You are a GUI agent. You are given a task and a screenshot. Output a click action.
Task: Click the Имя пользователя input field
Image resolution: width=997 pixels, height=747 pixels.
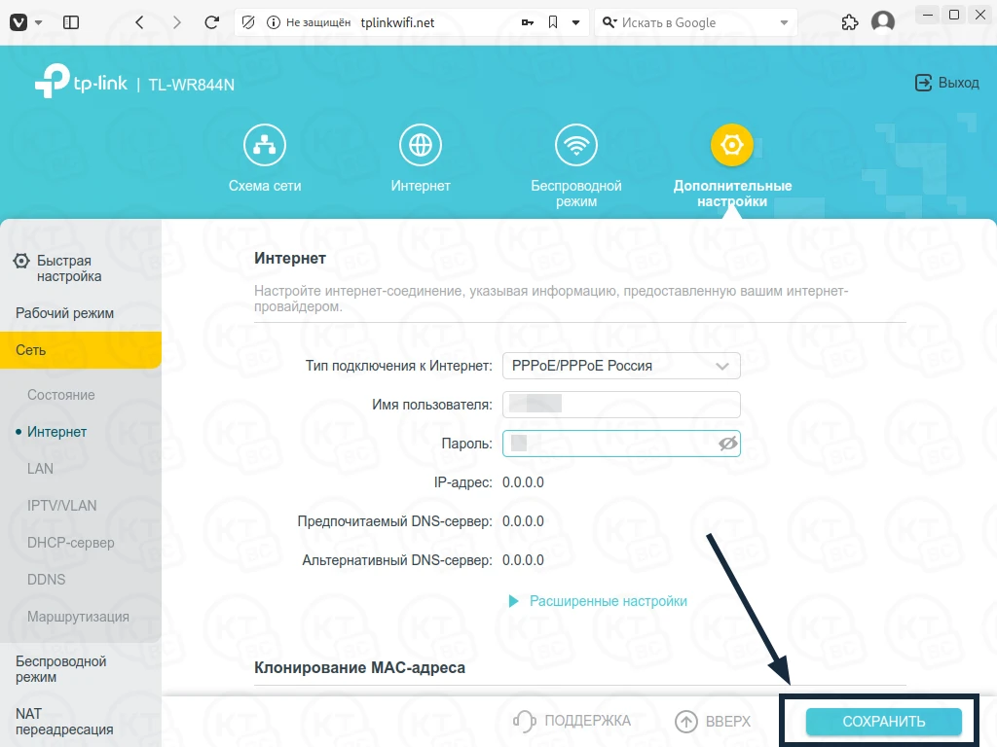(x=621, y=405)
